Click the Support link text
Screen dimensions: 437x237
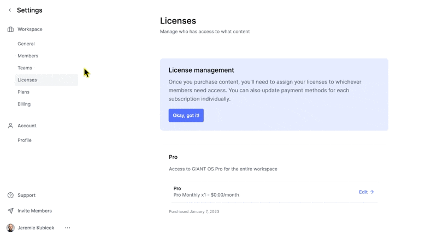pyautogui.click(x=26, y=195)
